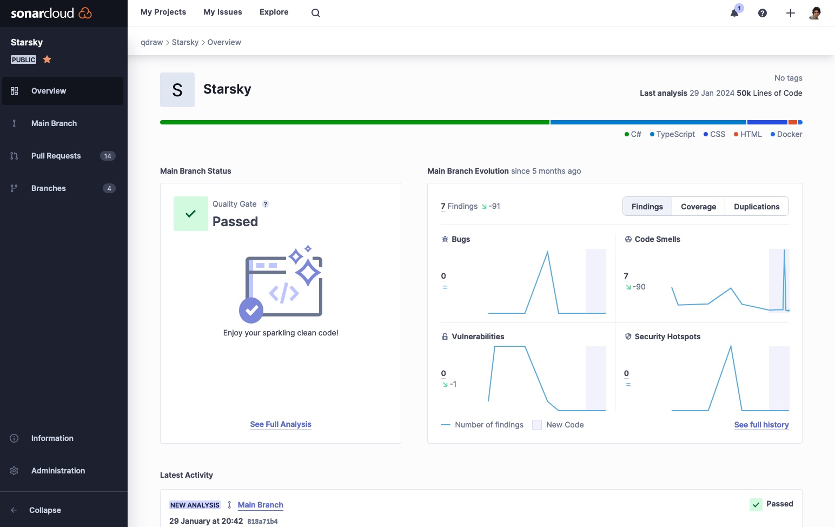Image resolution: width=835 pixels, height=527 pixels.
Task: Open Branches in sidebar
Action: (x=63, y=188)
